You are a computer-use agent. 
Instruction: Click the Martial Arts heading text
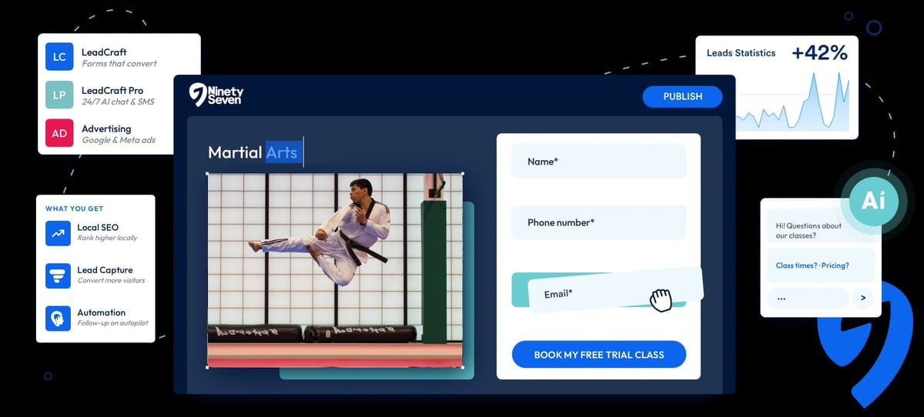click(x=253, y=152)
